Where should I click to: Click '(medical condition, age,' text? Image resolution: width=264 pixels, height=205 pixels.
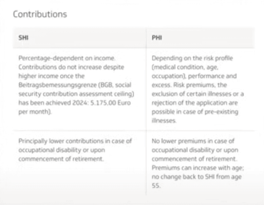tap(185, 67)
